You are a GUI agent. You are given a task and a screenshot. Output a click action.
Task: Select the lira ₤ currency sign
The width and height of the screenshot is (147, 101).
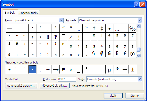[x=125, y=53]
